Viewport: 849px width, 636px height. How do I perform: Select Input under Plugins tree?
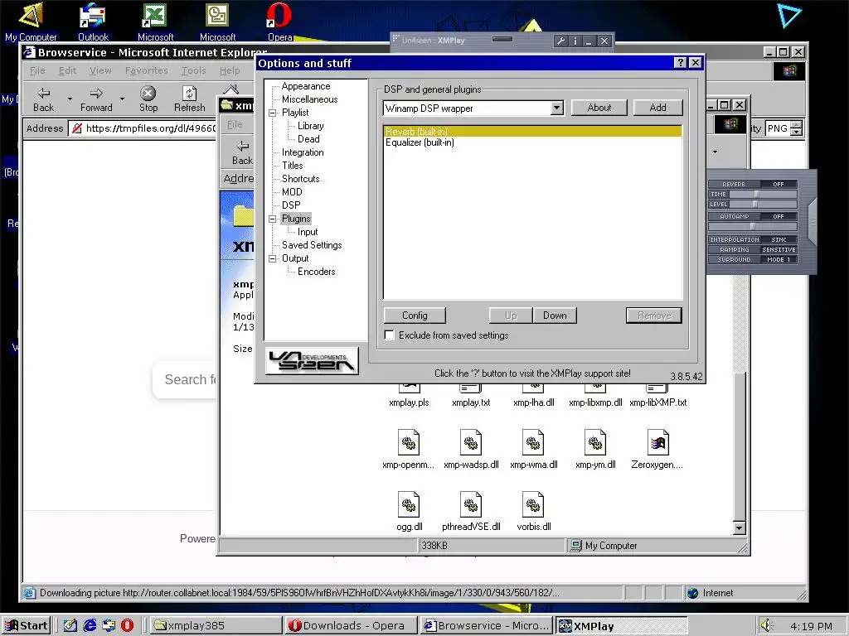(308, 232)
